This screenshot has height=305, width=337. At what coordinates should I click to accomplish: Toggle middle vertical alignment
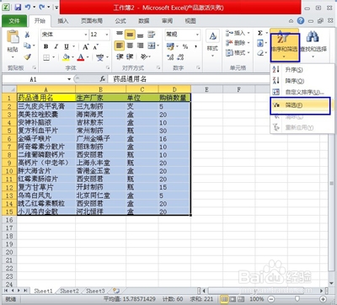[130, 35]
